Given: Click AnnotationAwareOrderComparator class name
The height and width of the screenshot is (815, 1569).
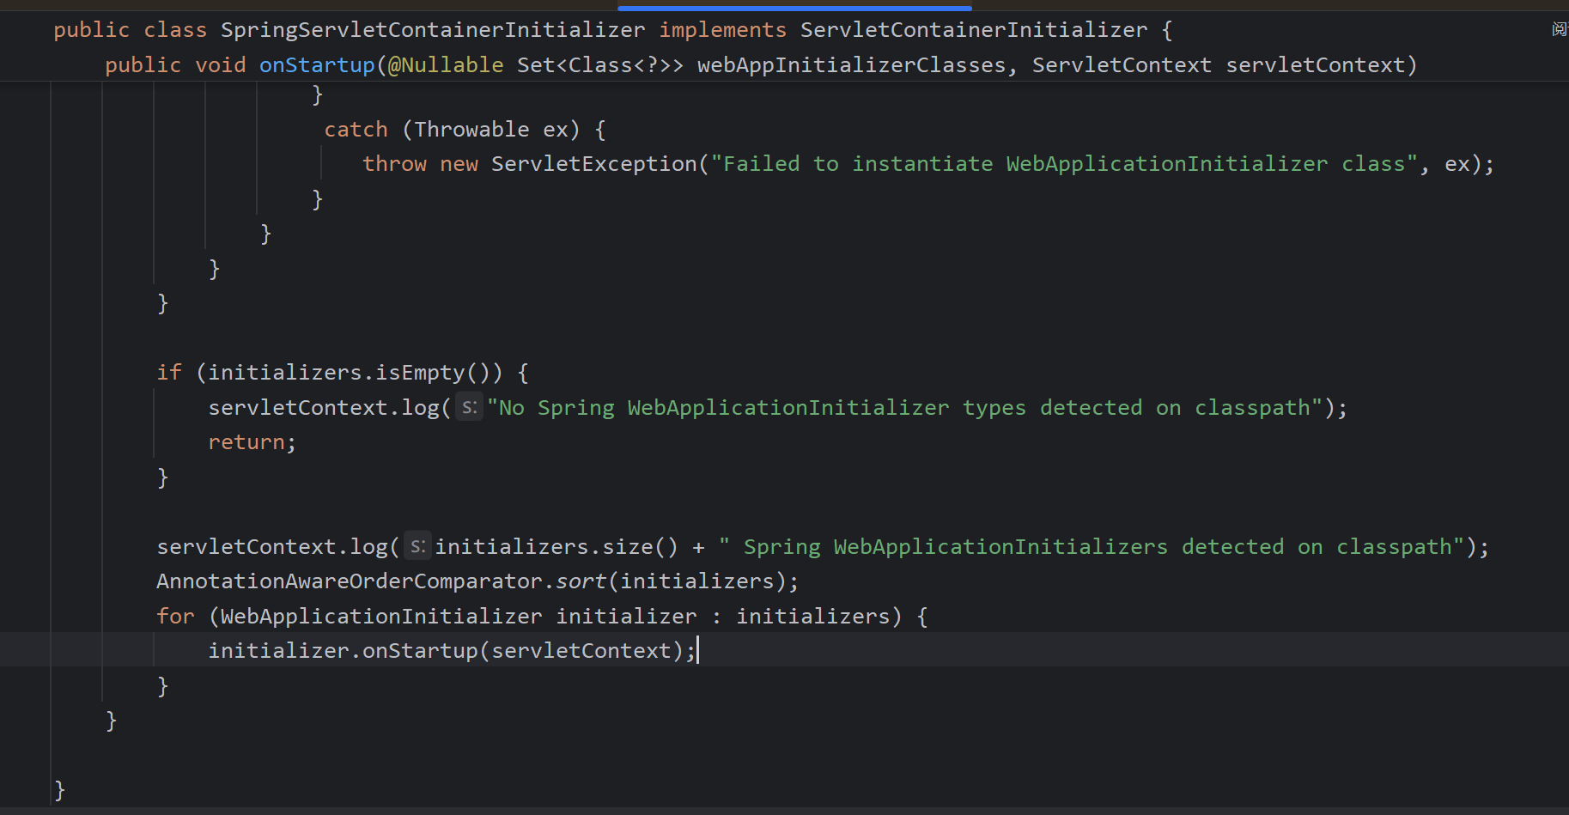Looking at the screenshot, I should click(350, 581).
